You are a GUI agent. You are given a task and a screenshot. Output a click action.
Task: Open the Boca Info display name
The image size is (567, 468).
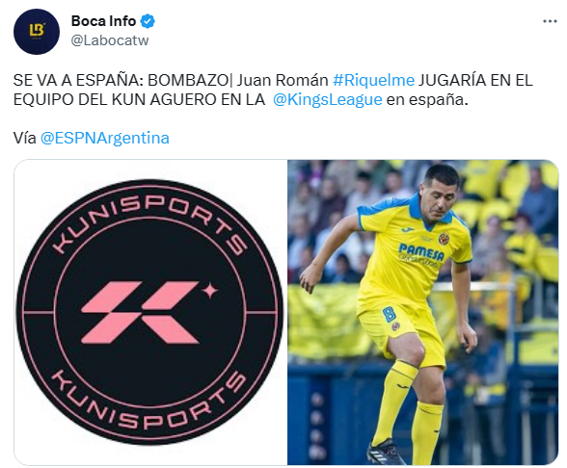click(103, 21)
